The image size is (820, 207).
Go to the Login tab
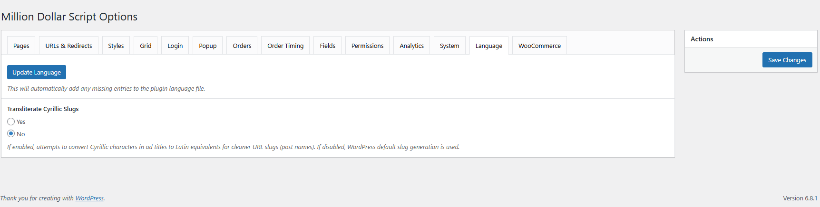175,46
